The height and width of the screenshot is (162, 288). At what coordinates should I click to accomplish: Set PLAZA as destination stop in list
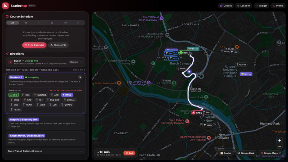(15, 109)
